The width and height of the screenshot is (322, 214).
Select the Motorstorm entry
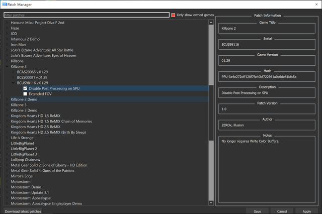coord(21,182)
